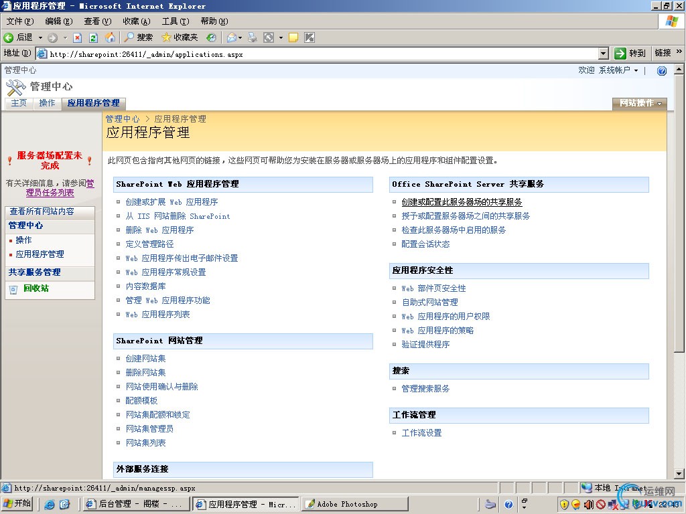Open the 收藏 menu
This screenshot has height=514, width=686.
tap(137, 21)
